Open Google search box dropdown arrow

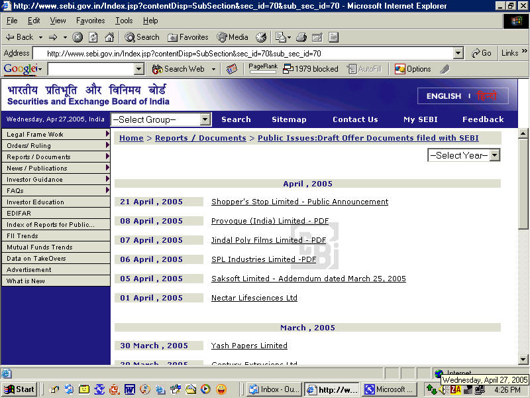coord(138,69)
